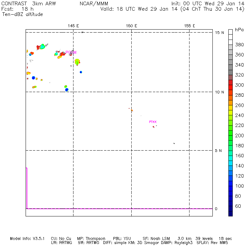This screenshot has width=246, height=246.
Task: Click the "380" colorbar value
Action: click(x=239, y=45)
